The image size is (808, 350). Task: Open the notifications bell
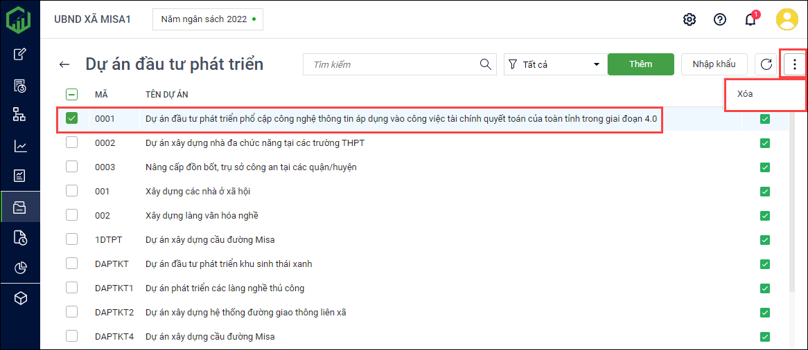click(750, 19)
